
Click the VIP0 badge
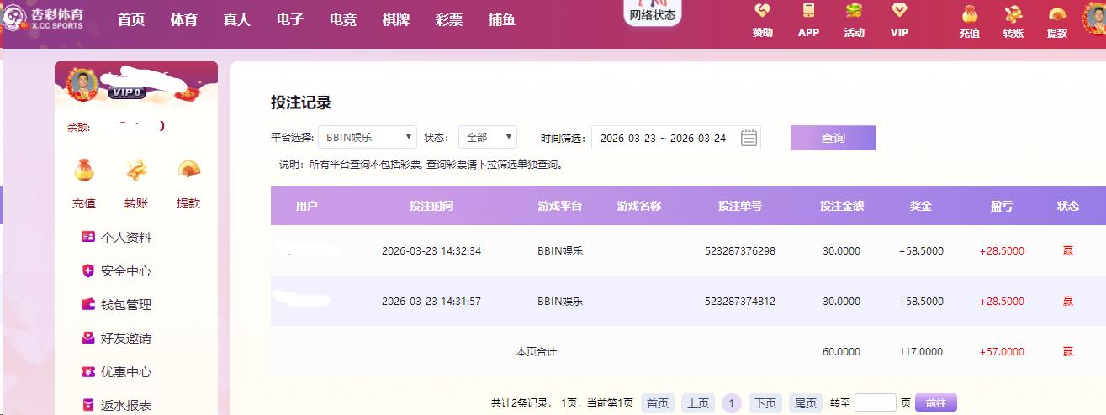pos(127,92)
